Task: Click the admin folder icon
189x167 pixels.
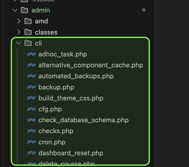Action: coord(24,10)
